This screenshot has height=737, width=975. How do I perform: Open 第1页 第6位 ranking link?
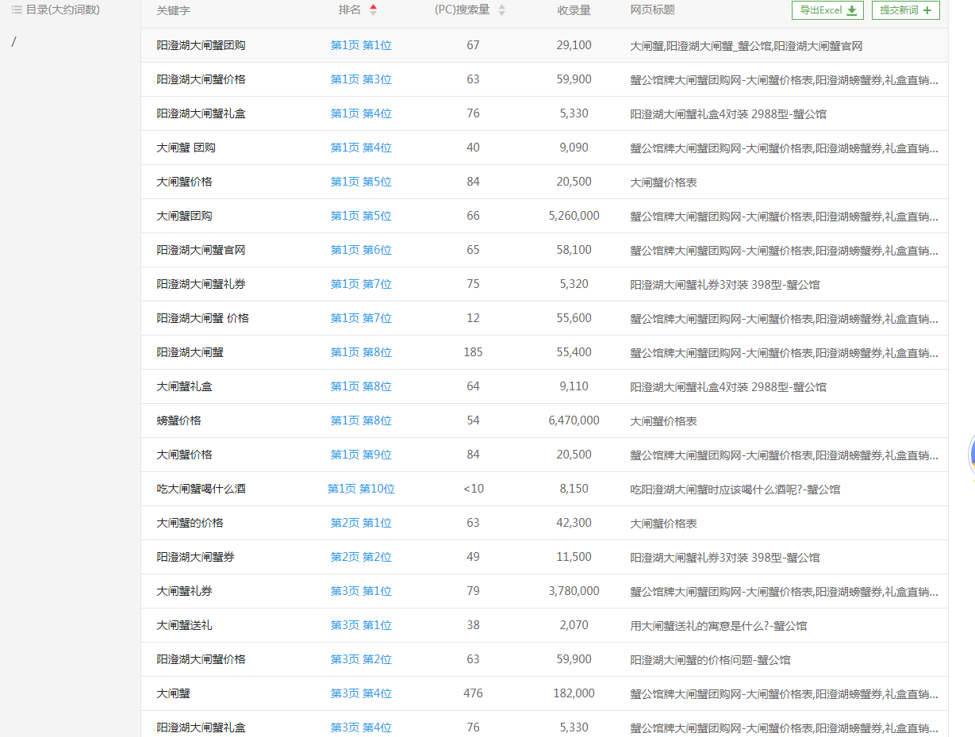[x=361, y=250]
